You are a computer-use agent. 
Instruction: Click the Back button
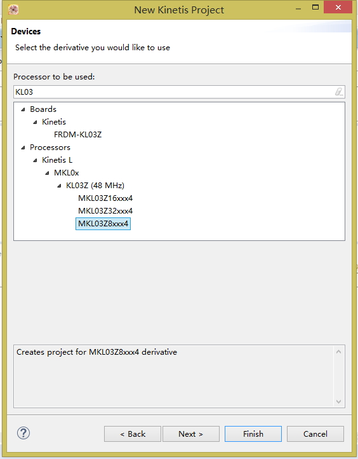[x=133, y=434]
